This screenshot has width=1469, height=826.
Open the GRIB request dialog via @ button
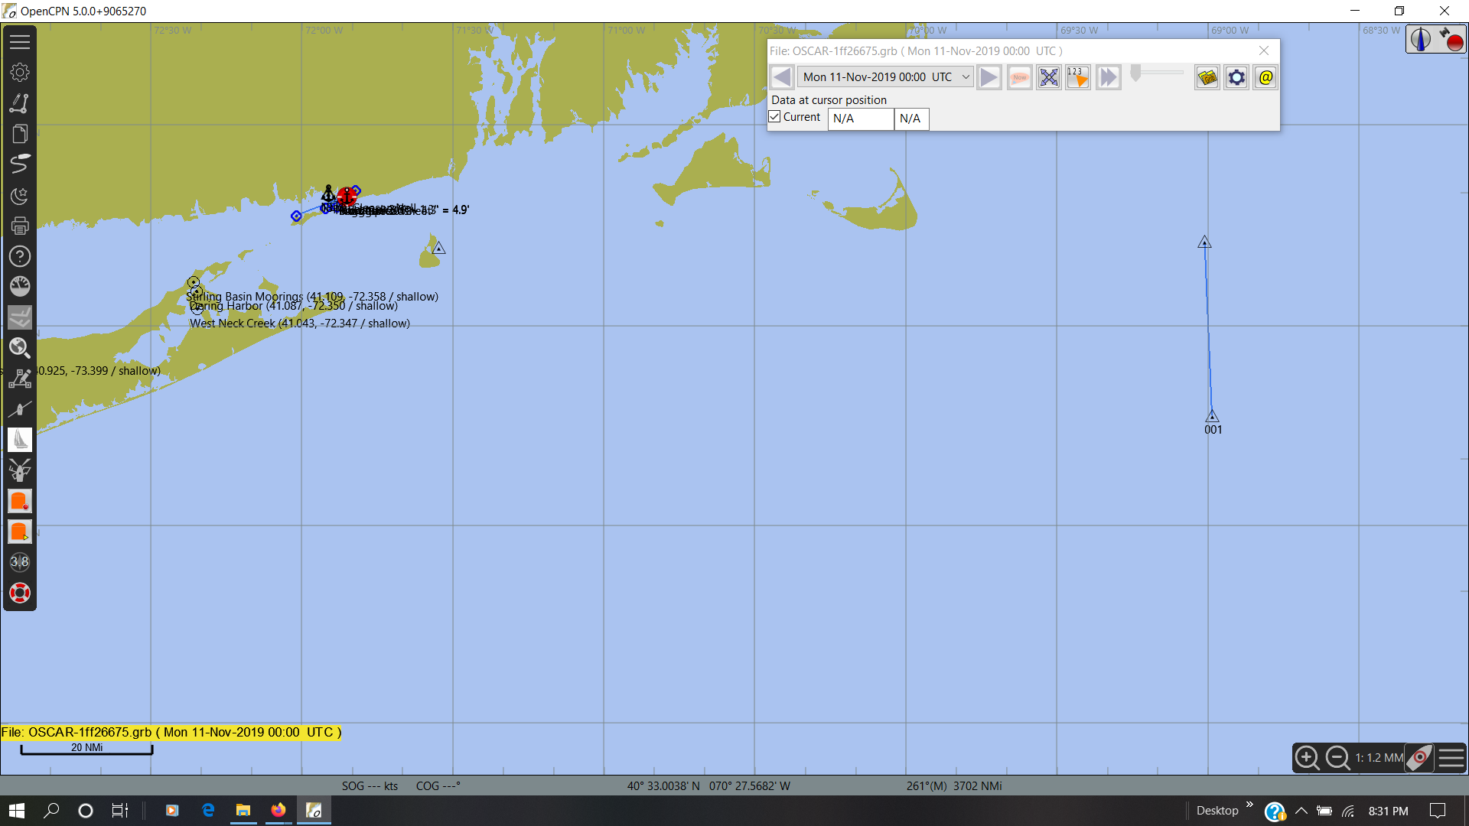click(1265, 77)
